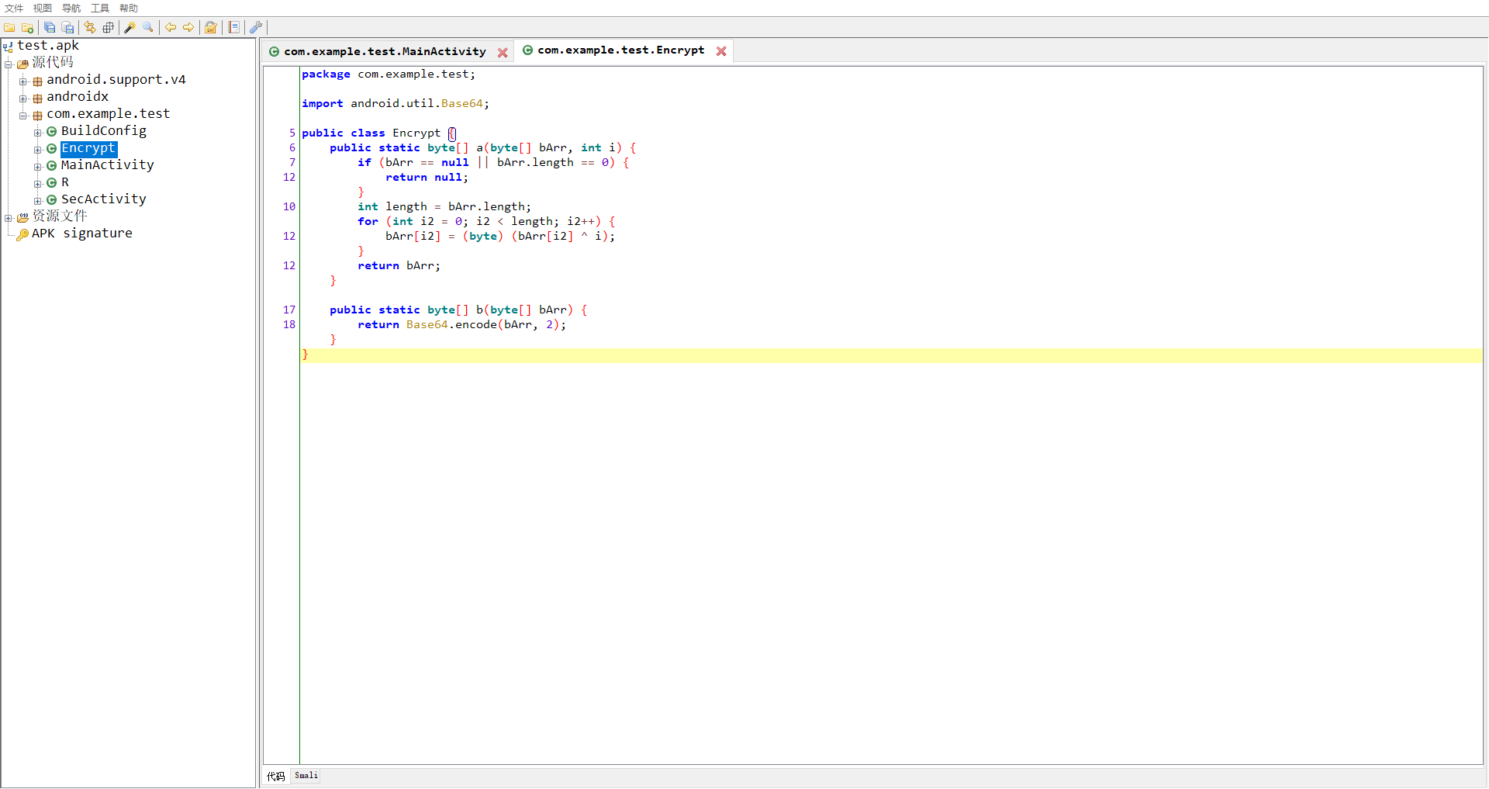
Task: Toggle sync with editor arrows button
Action: tap(90, 28)
